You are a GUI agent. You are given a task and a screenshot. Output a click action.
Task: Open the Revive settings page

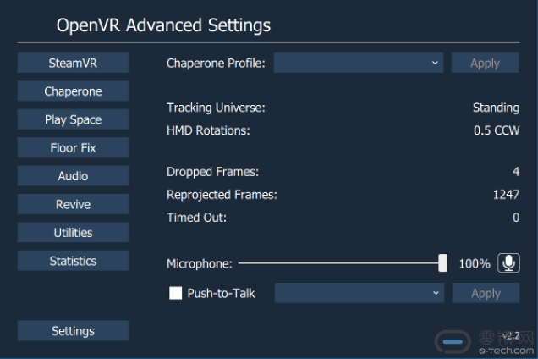tap(73, 204)
